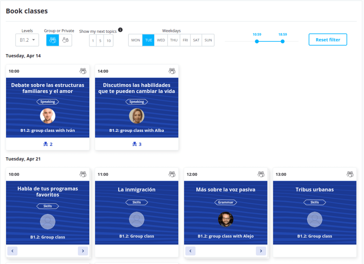Viewport: 364px width, 264px height.
Task: Enable the SAT weekday filter
Action: [196, 40]
